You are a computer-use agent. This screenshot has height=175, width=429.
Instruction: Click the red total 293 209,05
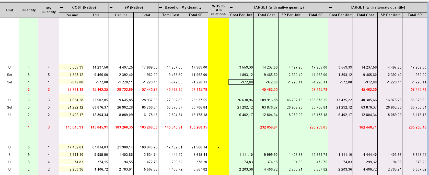316,127
